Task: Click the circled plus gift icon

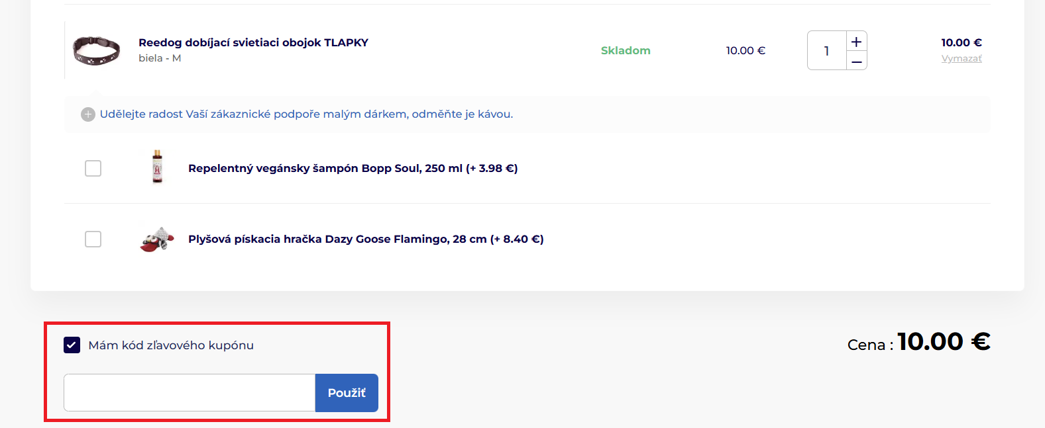Action: [88, 114]
